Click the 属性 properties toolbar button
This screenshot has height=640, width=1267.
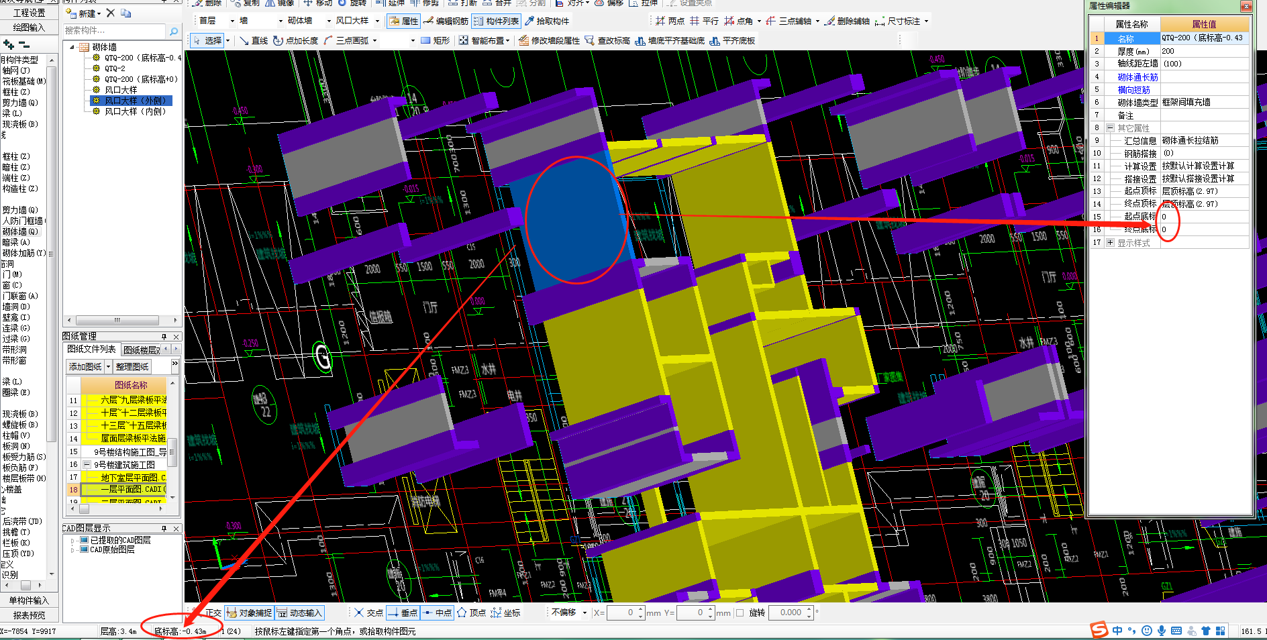[x=403, y=21]
